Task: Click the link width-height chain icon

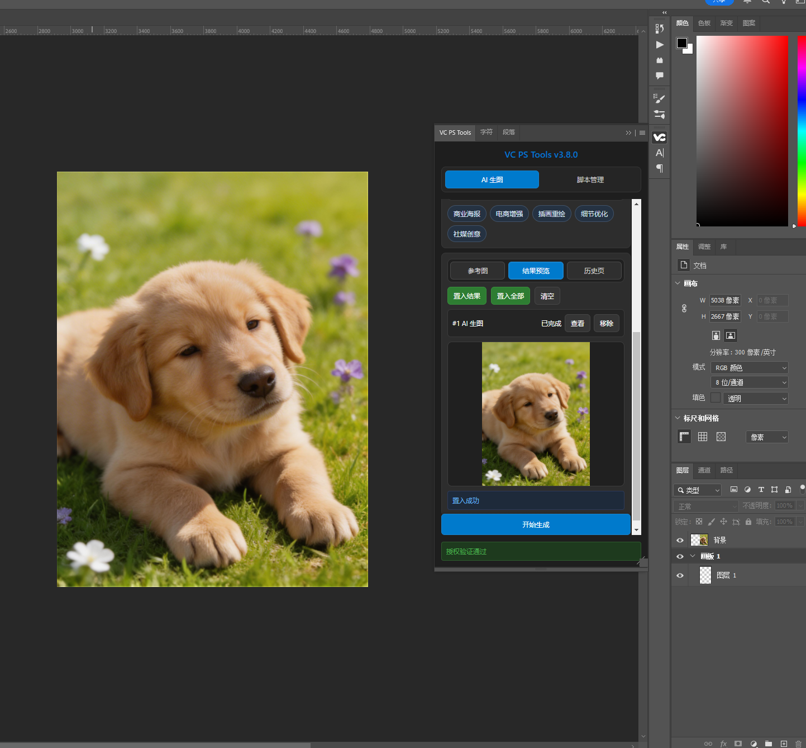Action: pos(684,309)
